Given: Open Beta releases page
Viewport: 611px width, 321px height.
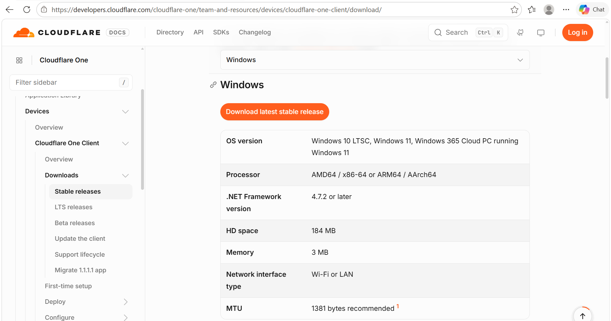Looking at the screenshot, I should pyautogui.click(x=75, y=223).
